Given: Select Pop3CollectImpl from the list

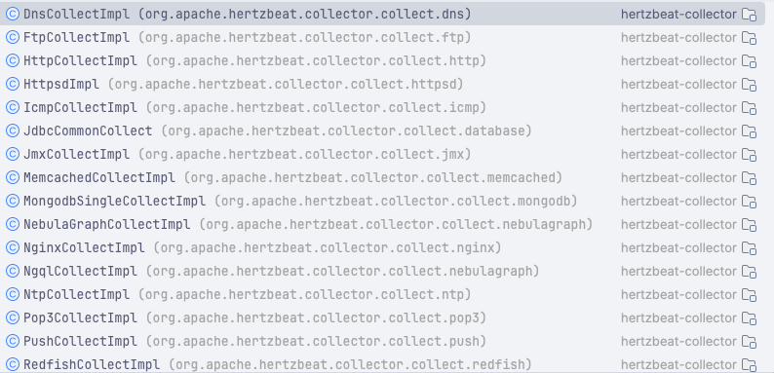Looking at the screenshot, I should 382,317.
